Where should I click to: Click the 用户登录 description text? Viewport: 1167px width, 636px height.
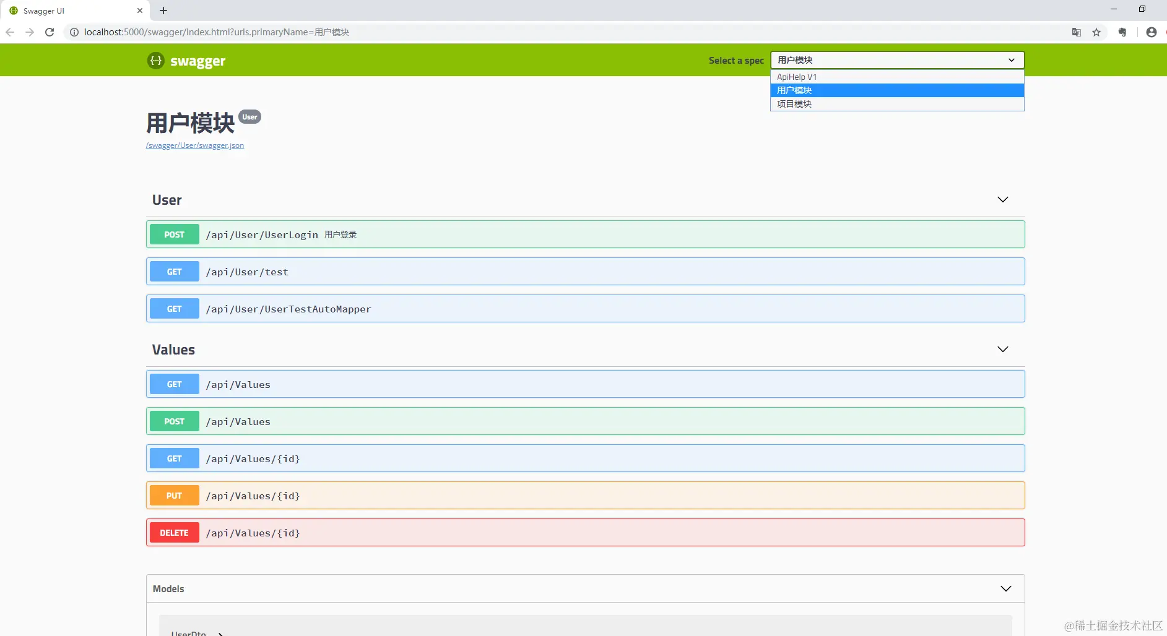coord(341,234)
